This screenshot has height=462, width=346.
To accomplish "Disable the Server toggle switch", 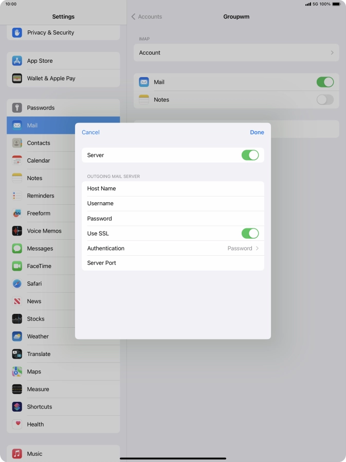I will tap(250, 155).
